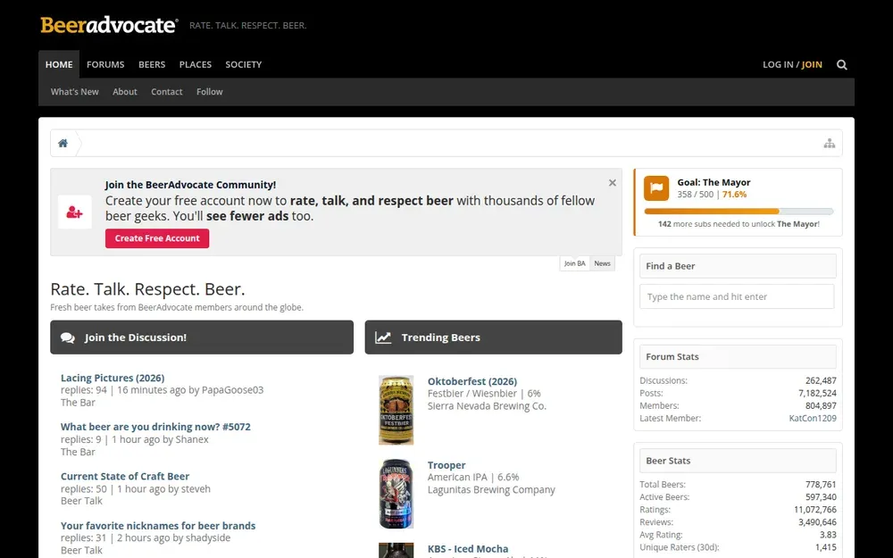
Task: Open the PLACES menu
Action: [x=196, y=64]
